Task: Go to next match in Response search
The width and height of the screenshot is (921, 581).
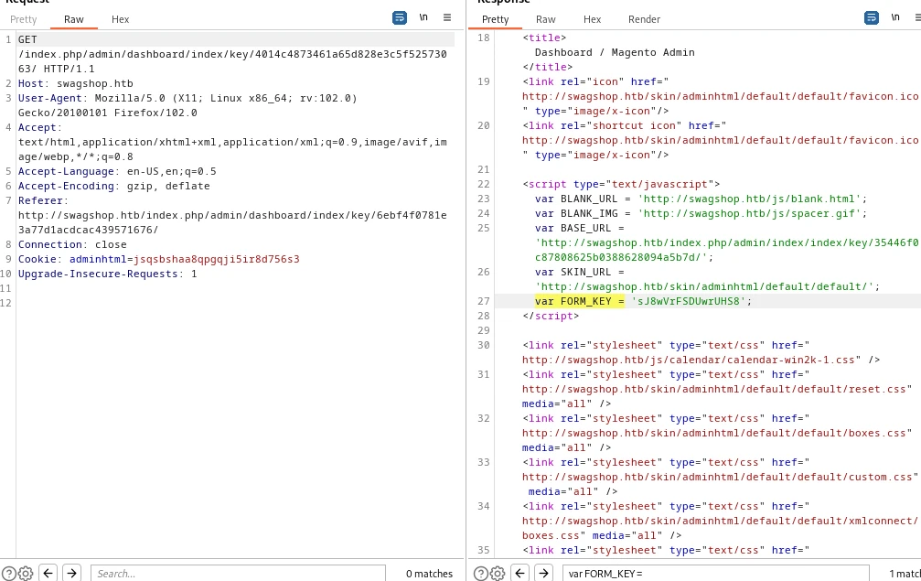Action: pos(544,573)
